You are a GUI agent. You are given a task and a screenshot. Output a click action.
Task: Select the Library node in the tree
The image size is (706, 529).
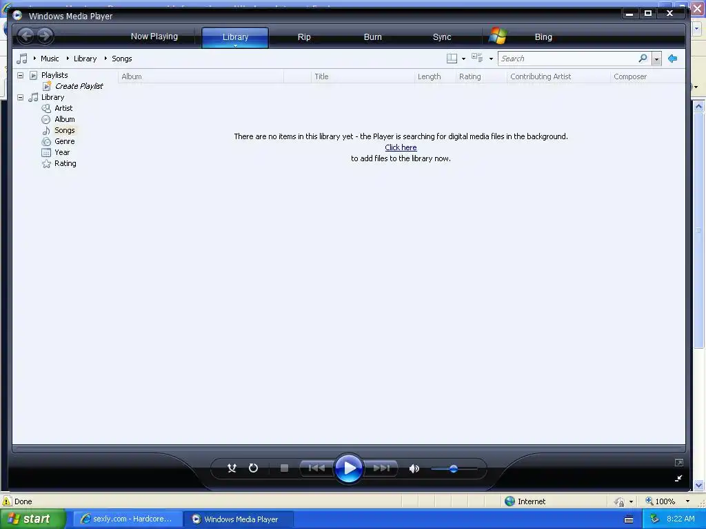click(52, 97)
